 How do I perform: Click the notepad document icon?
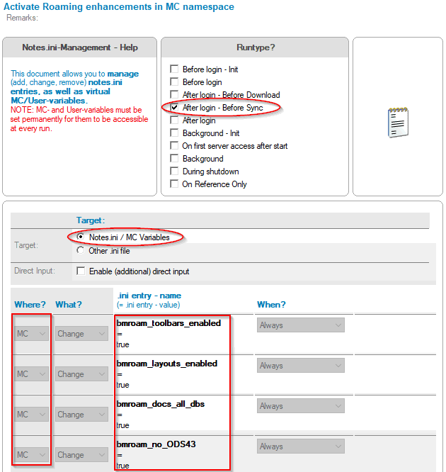[x=398, y=122]
